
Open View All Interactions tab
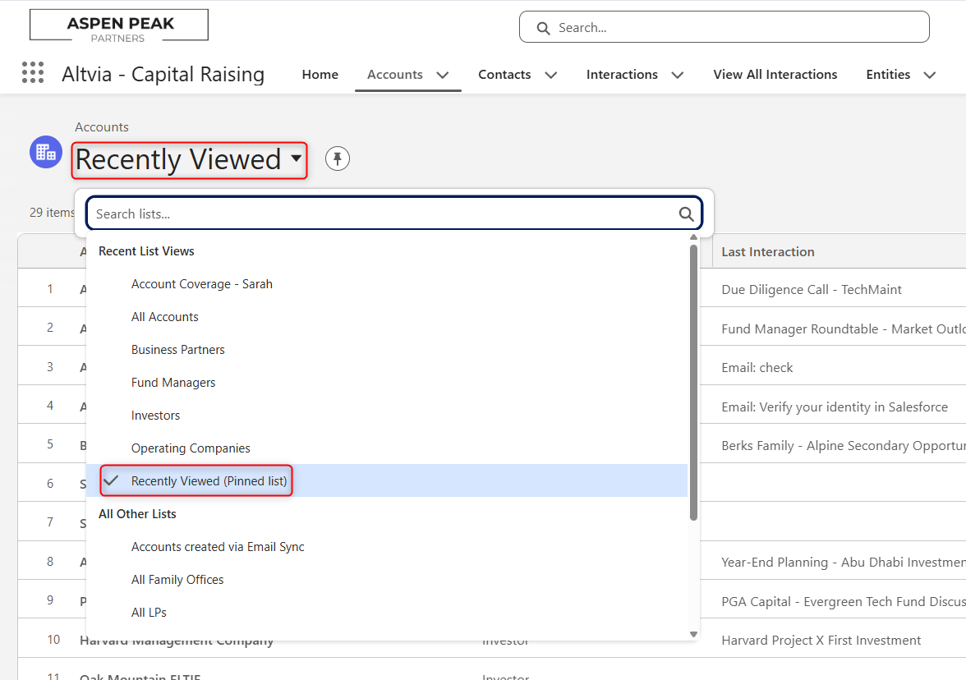click(x=775, y=75)
